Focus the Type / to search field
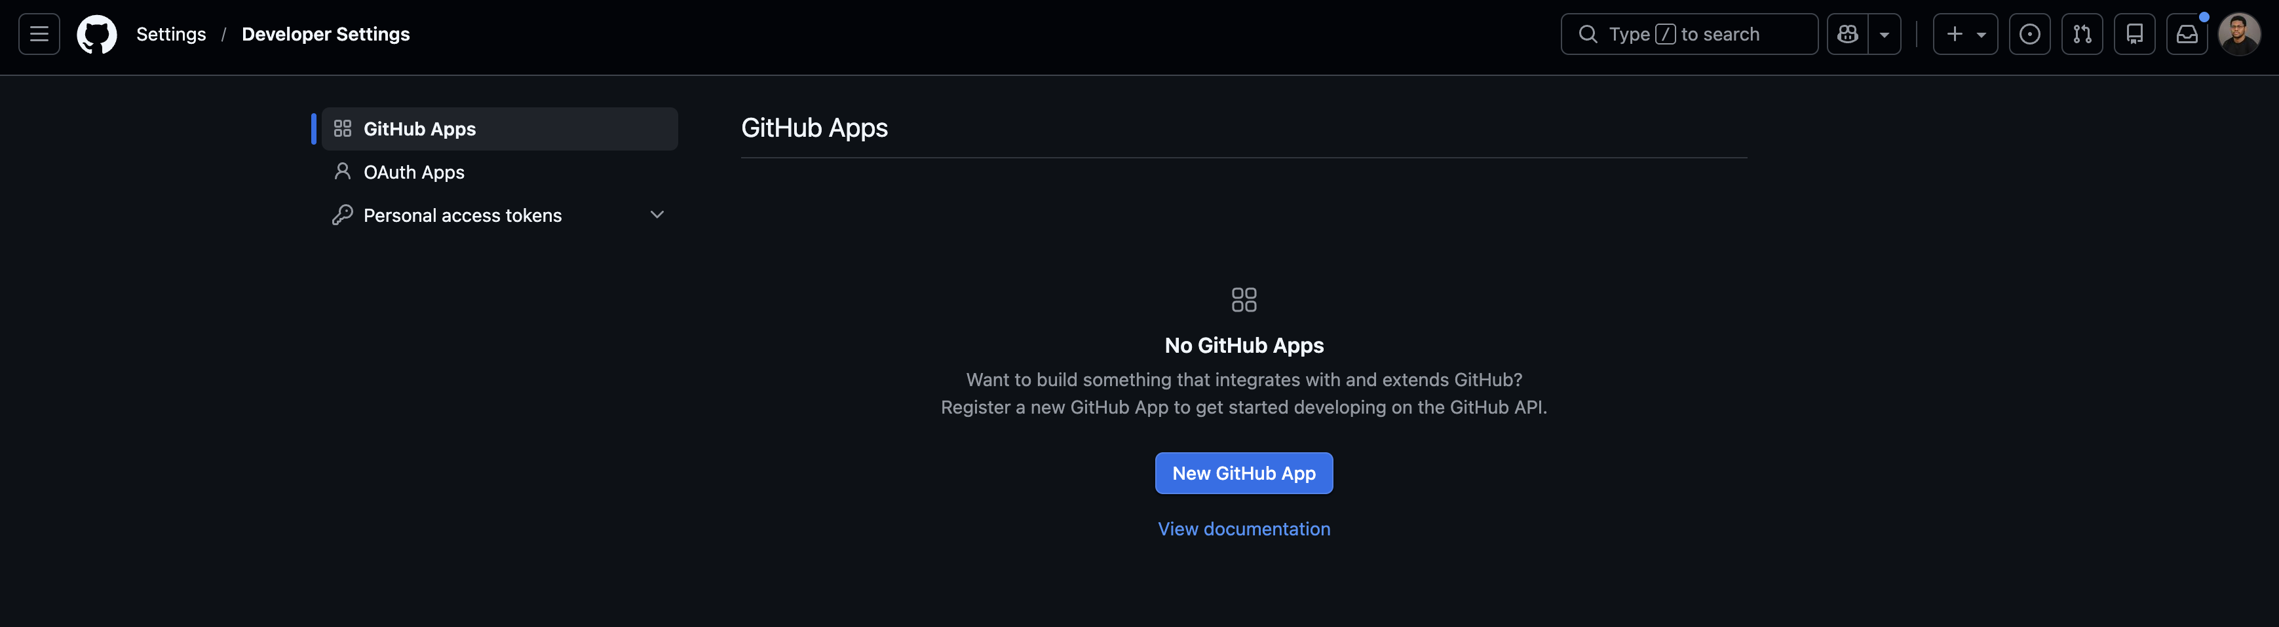Viewport: 2279px width, 627px height. (x=1689, y=35)
